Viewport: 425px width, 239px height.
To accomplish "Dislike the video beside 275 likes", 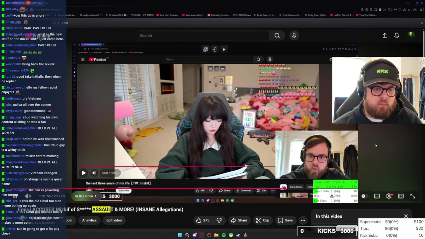I will click(219, 220).
